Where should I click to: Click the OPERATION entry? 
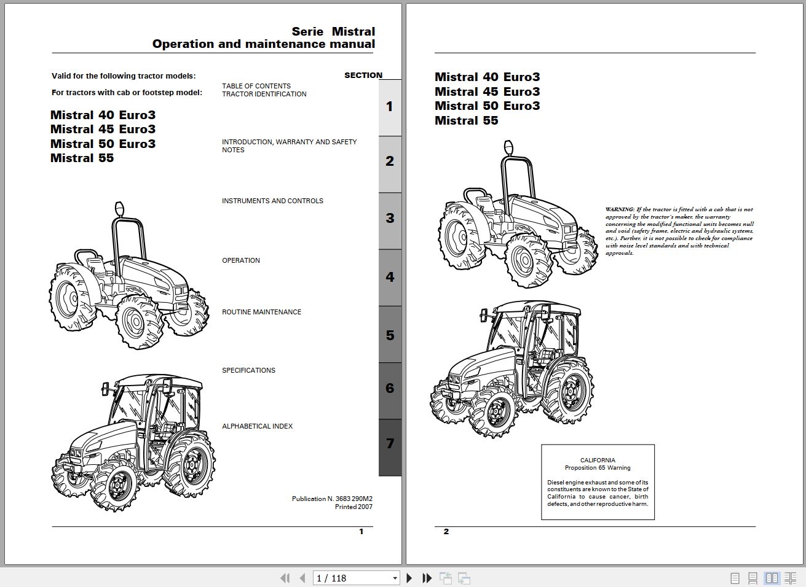click(241, 260)
